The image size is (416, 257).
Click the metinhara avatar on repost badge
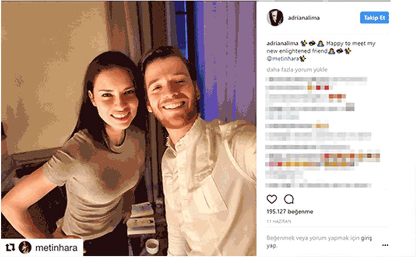coord(25,248)
